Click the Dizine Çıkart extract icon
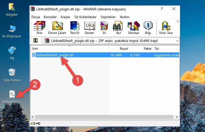The image size is (205, 132). (x=57, y=28)
